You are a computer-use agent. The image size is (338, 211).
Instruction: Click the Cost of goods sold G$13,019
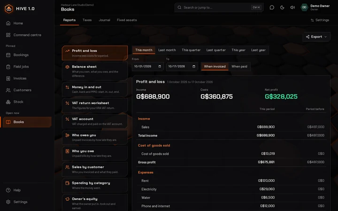click(x=268, y=154)
